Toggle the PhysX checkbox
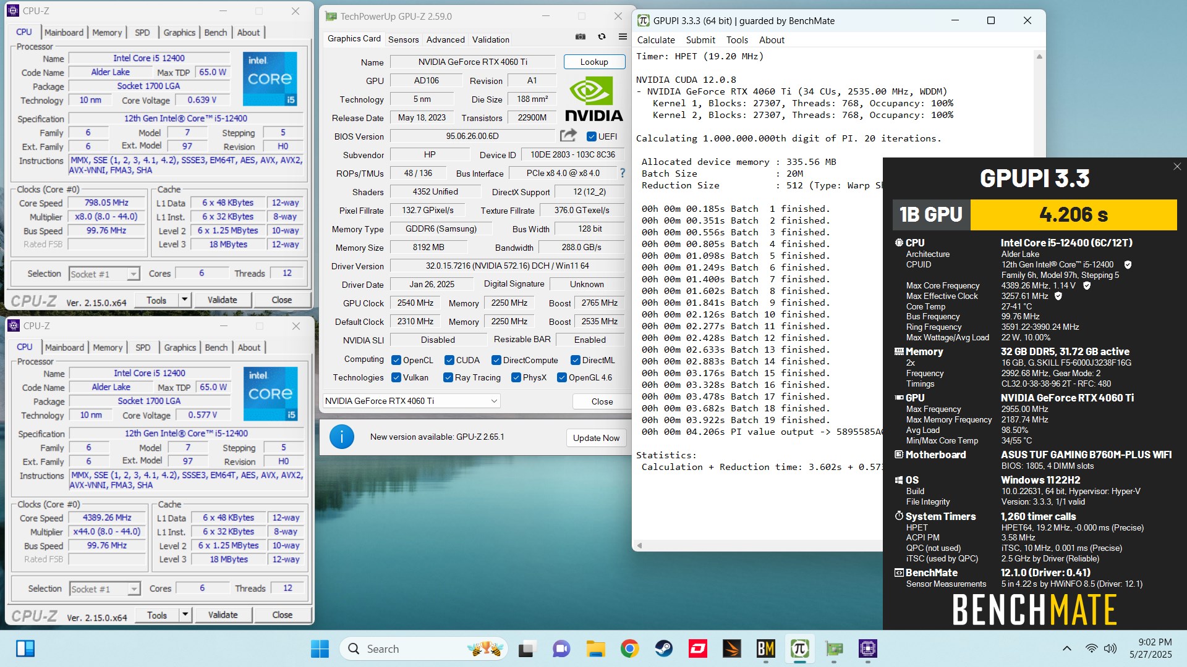Image resolution: width=1187 pixels, height=667 pixels. pos(516,377)
